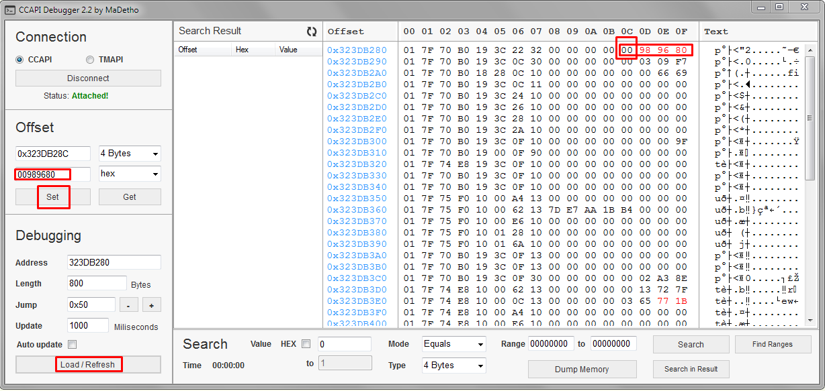The image size is (825, 391).
Task: Click the Jump field showing 0x50
Action: coord(91,304)
